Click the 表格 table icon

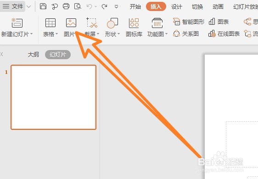click(x=50, y=22)
